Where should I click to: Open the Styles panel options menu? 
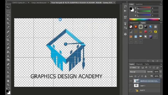click(161, 23)
